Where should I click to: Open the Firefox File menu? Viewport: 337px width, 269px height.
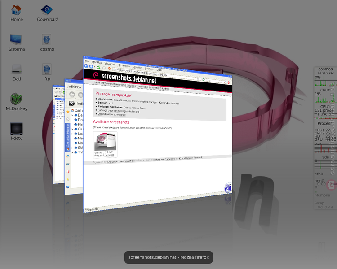click(87, 61)
